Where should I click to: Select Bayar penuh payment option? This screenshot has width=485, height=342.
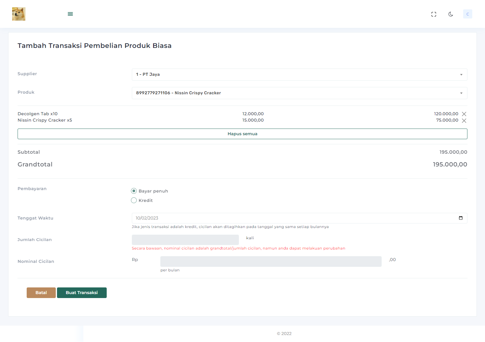click(134, 191)
